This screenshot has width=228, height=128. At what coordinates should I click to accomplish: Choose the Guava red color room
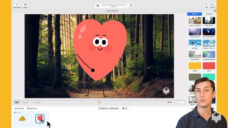point(209,66)
